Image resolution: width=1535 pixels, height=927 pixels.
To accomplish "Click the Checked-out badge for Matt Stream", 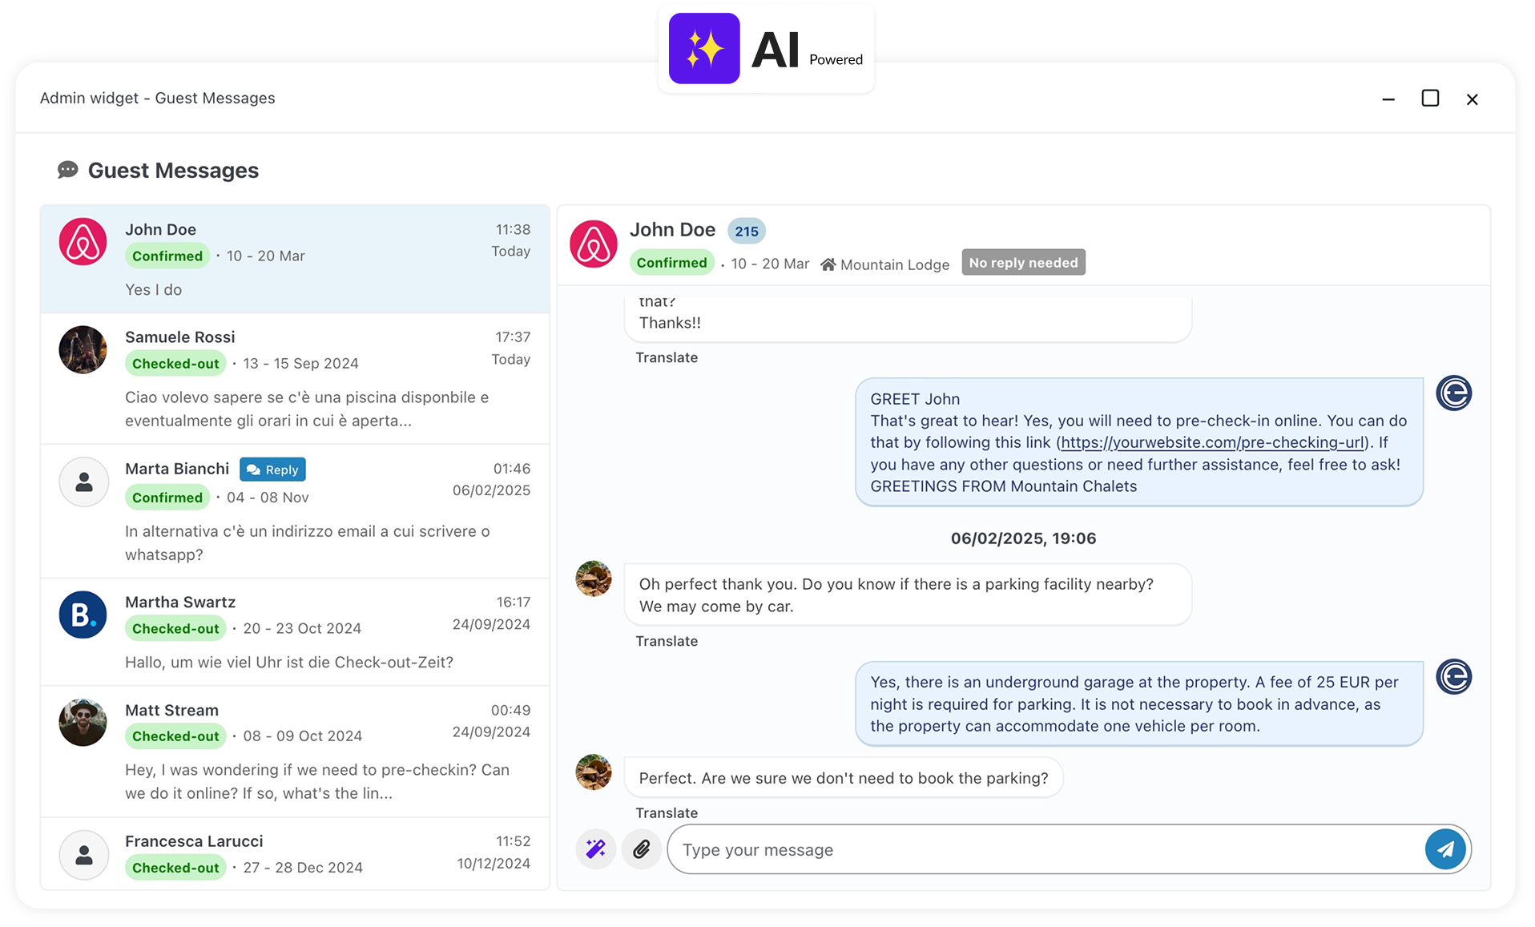I will (x=175, y=736).
